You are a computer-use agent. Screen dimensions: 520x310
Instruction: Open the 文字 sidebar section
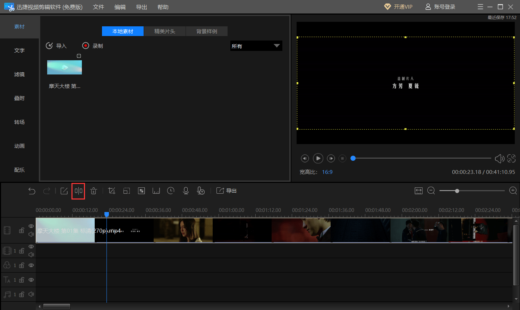(19, 51)
